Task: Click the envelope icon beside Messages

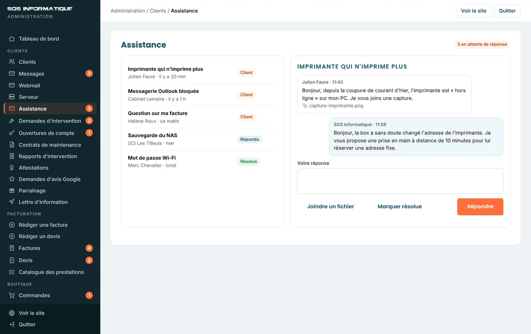Action: coord(12,73)
